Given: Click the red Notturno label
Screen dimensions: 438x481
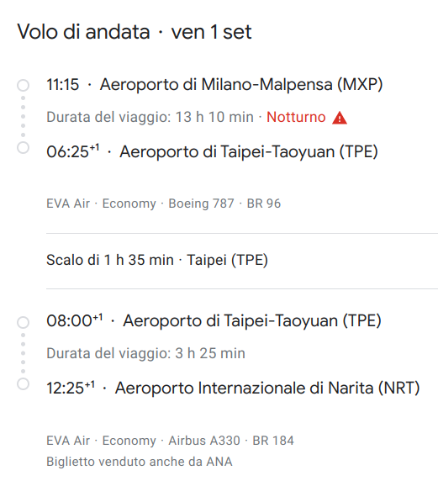Looking at the screenshot, I should (x=296, y=117).
